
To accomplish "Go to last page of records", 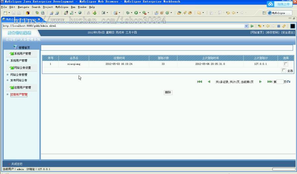I will 270,82.
